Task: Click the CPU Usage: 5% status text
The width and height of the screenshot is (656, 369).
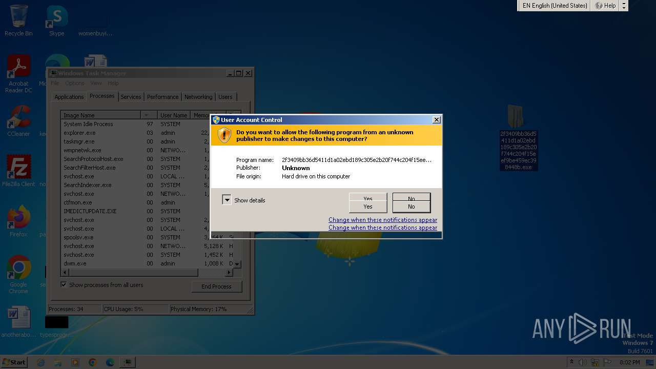Action: (x=124, y=309)
